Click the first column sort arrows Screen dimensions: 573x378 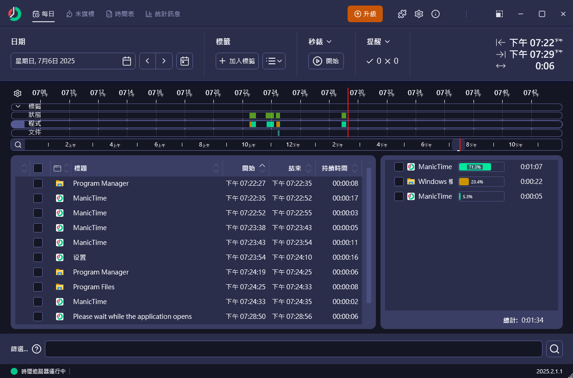(25, 168)
